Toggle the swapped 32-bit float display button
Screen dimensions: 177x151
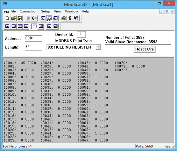(x=41, y=26)
